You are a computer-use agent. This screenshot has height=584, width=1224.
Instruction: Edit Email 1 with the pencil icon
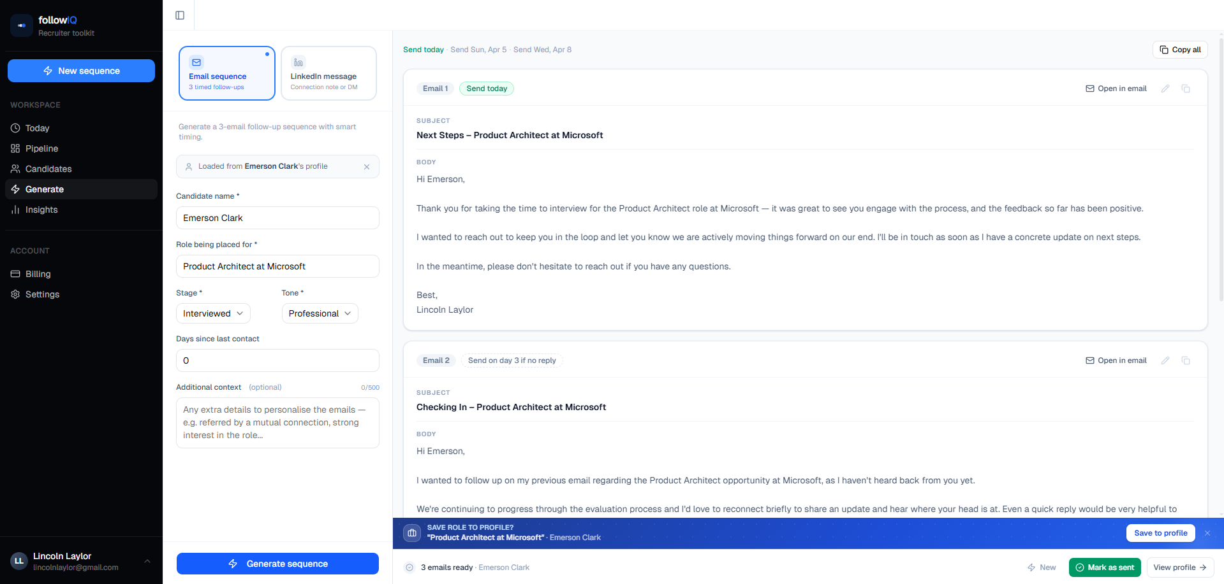pos(1165,89)
